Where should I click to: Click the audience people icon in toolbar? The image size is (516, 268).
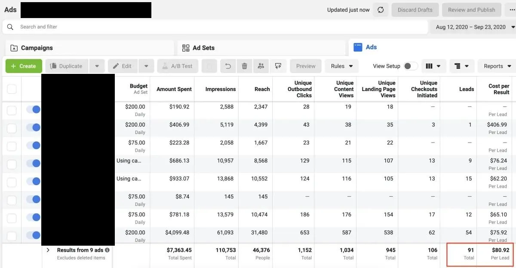(261, 66)
